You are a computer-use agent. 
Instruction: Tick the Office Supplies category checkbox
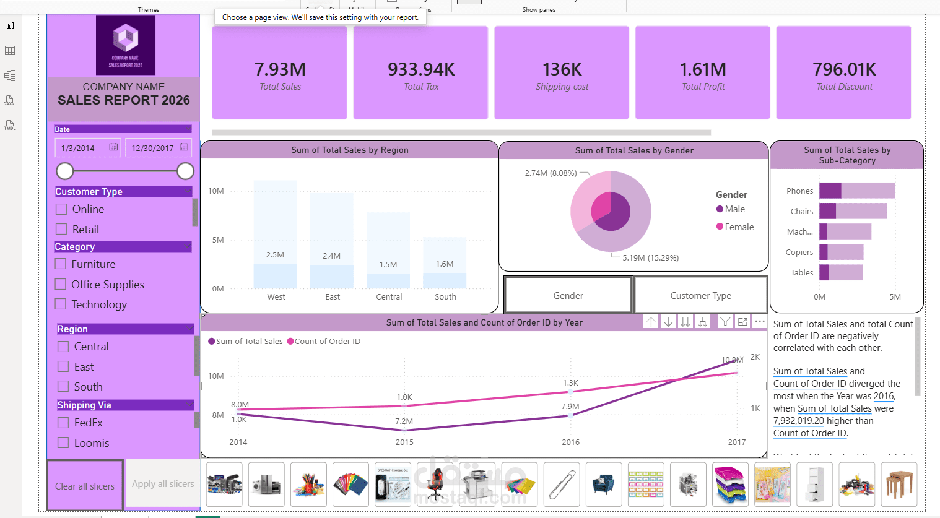pos(61,285)
